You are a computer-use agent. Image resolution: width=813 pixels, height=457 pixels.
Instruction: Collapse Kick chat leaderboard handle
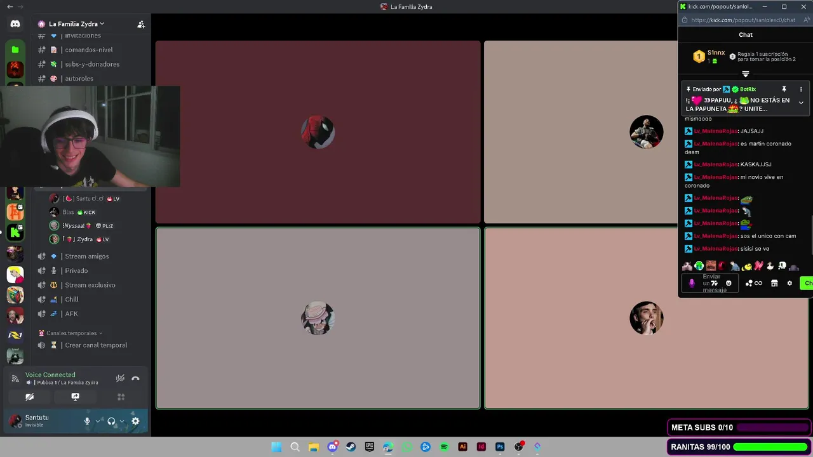746,74
